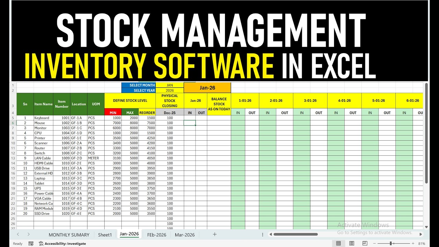Select row header number 13
The height and width of the screenshot is (247, 439).
click(13, 158)
